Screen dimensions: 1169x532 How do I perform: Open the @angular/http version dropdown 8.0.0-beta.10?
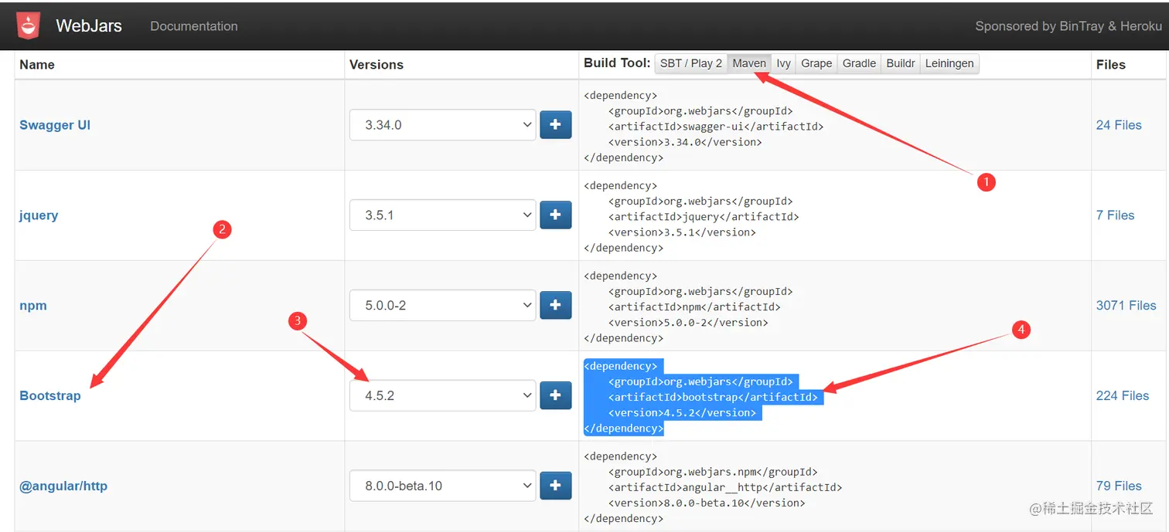pos(442,486)
